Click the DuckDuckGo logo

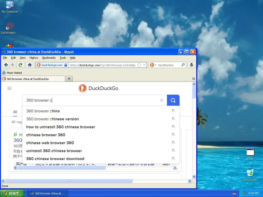coord(98,88)
